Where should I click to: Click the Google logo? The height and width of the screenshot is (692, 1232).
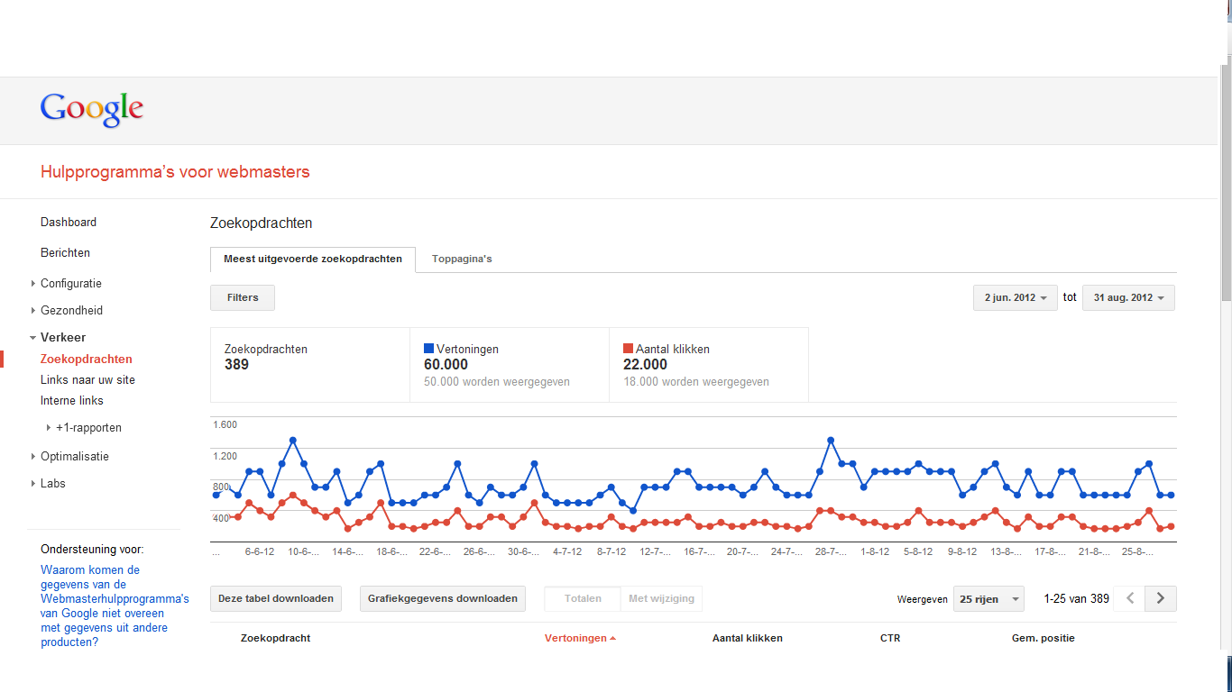coord(92,110)
